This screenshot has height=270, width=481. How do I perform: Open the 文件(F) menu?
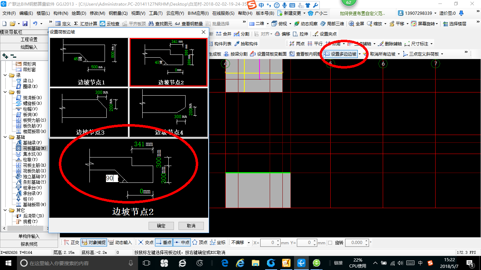point(9,13)
